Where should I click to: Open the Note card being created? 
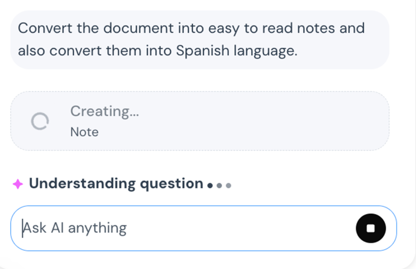(200, 121)
